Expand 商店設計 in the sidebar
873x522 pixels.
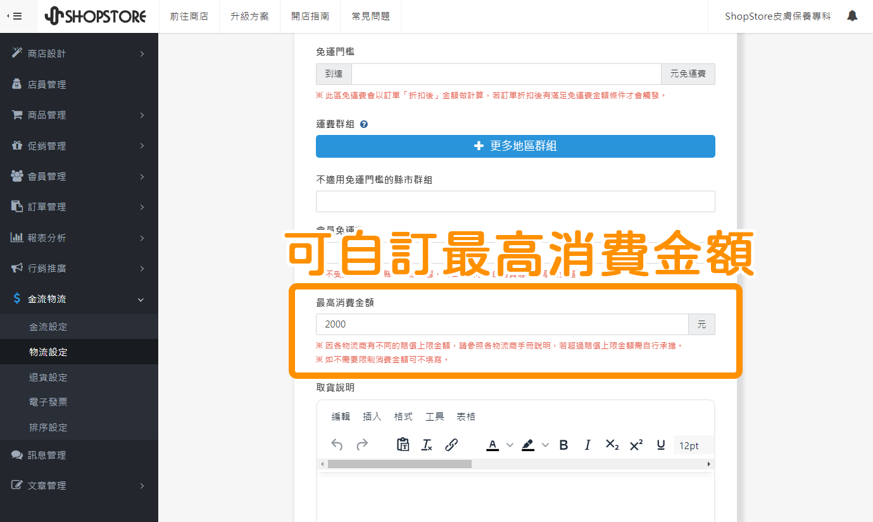79,54
